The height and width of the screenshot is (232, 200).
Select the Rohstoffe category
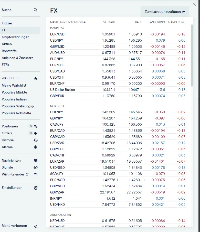coord(9,51)
